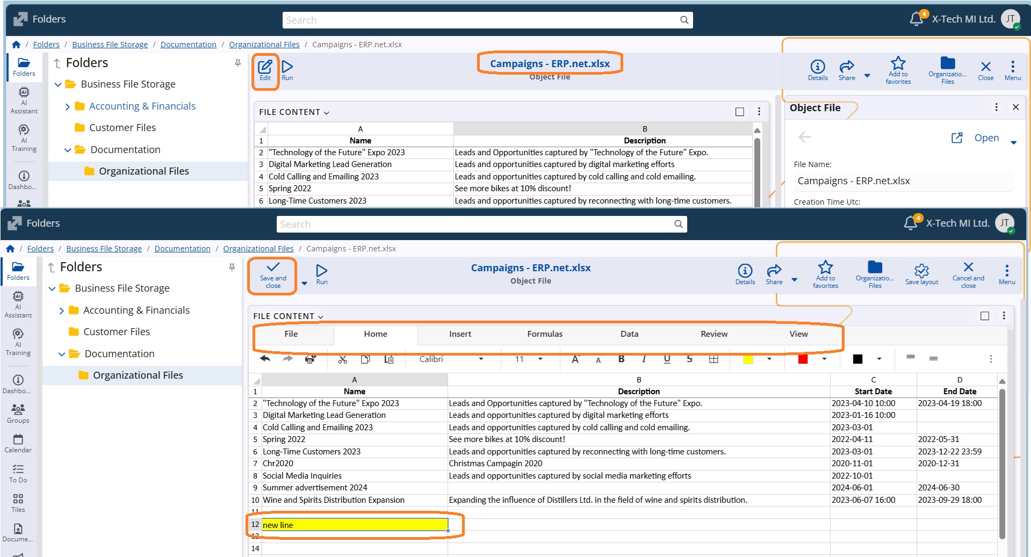Click the Cut scissors icon
The image size is (1031, 557).
(343, 359)
